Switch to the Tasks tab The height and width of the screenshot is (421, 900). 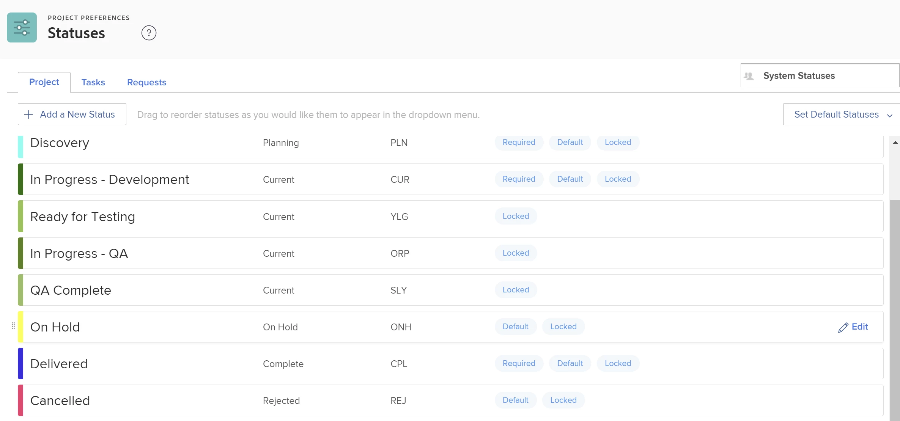coord(93,82)
